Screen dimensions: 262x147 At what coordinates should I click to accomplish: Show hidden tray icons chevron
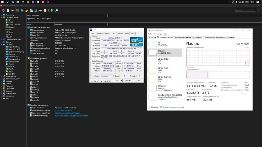pyautogui.click(x=230, y=2)
